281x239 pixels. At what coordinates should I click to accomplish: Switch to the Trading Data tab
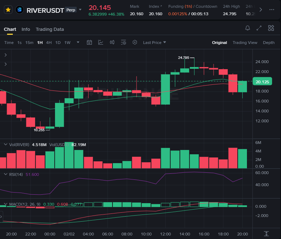(x=50, y=29)
